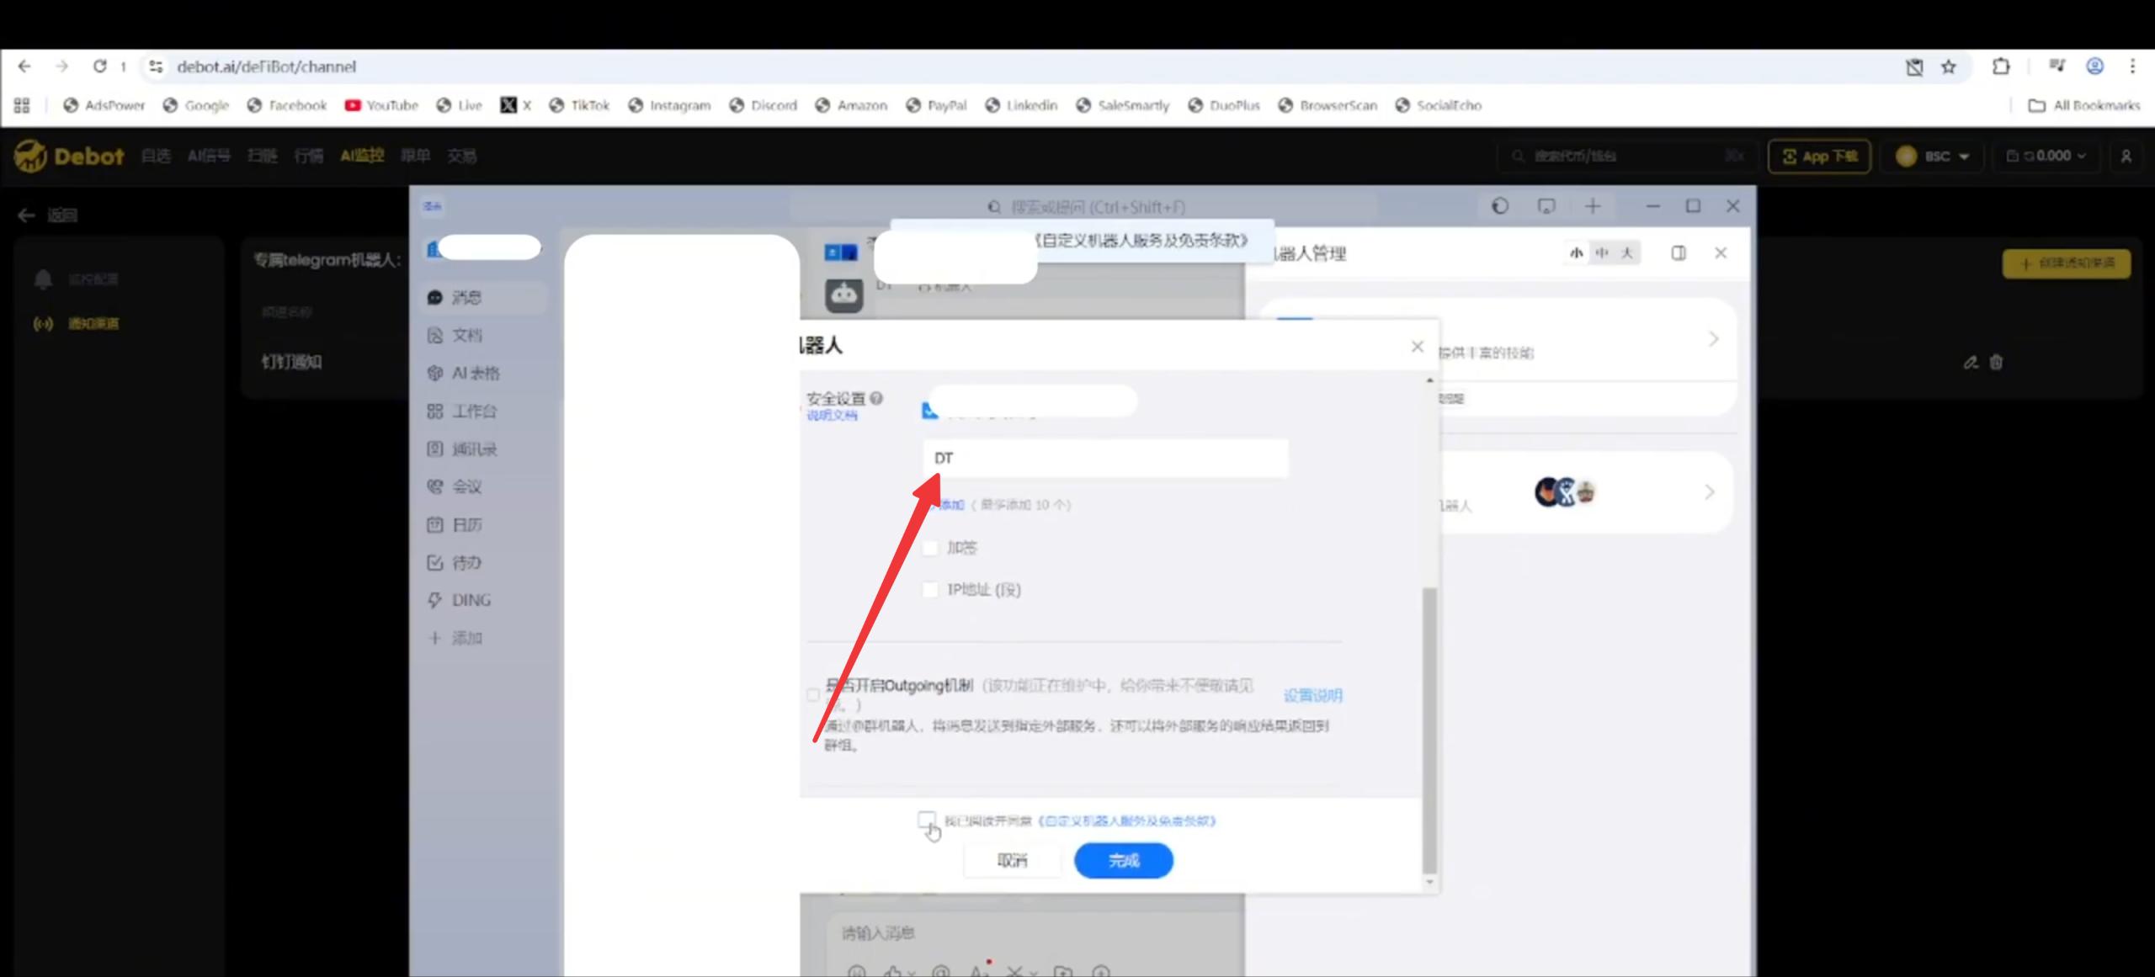Open 交易 from the Debot top menu
The image size is (2155, 977).
coord(460,156)
